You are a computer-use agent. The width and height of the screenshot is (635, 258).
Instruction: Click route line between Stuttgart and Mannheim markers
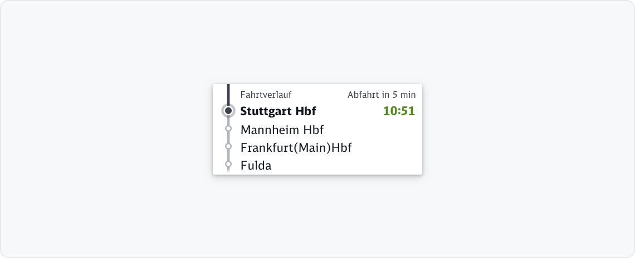tap(228, 121)
